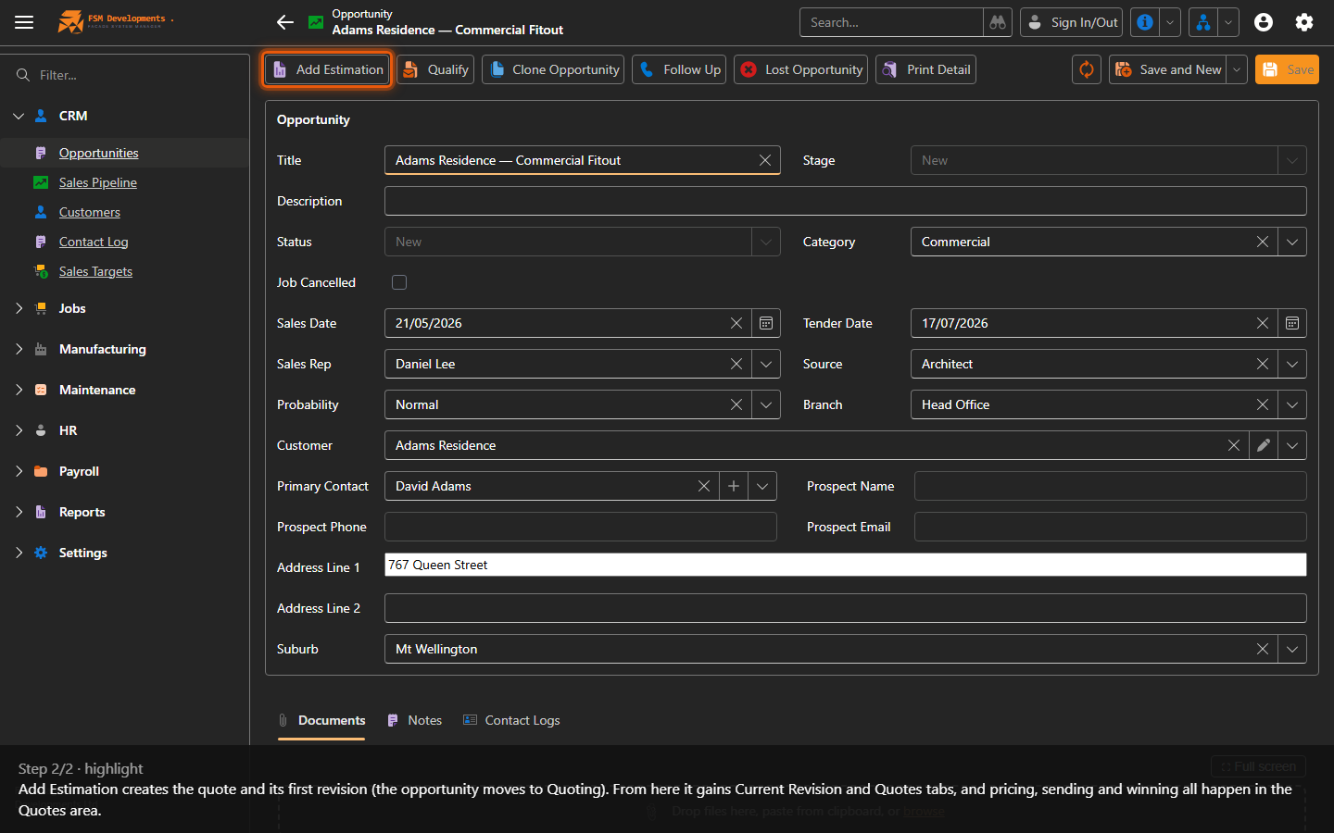Viewport: 1334px width, 833px height.
Task: Clear the Category Commercial value
Action: [1263, 242]
